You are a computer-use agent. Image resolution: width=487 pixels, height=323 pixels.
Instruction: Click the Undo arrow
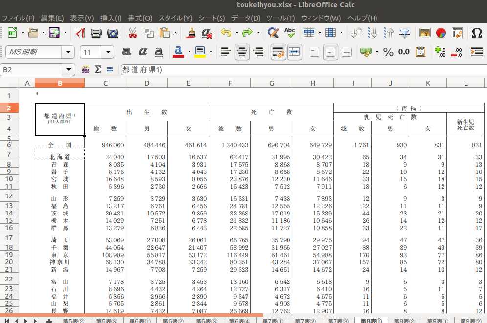pyautogui.click(x=226, y=33)
